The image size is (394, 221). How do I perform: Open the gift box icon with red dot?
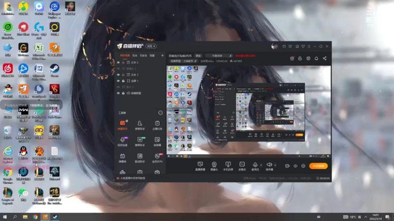click(x=292, y=58)
